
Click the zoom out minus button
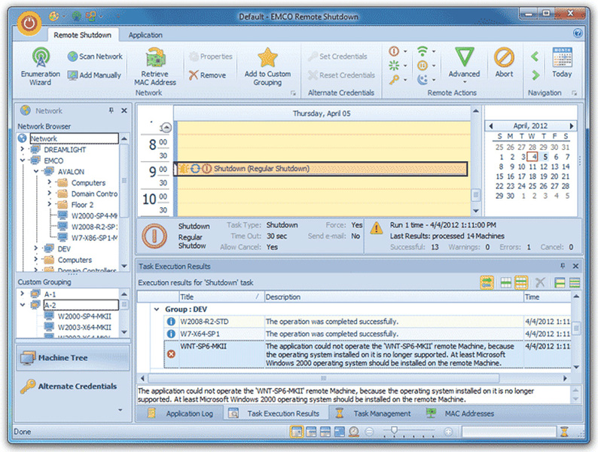pyautogui.click(x=369, y=432)
